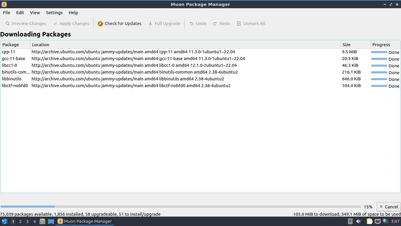This screenshot has height=226, width=401.
Task: Select the libctf-nobfd0 package row
Action: (200, 86)
